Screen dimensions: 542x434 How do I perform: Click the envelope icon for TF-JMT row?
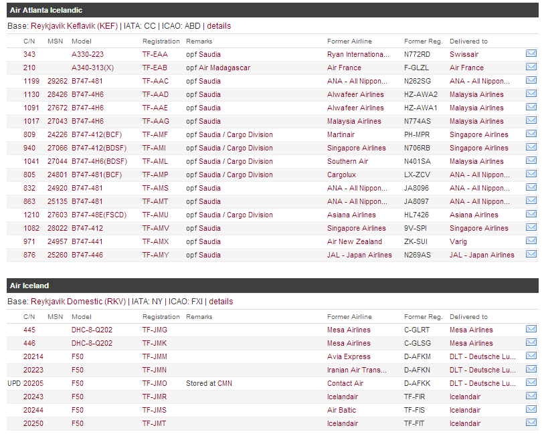pos(531,423)
